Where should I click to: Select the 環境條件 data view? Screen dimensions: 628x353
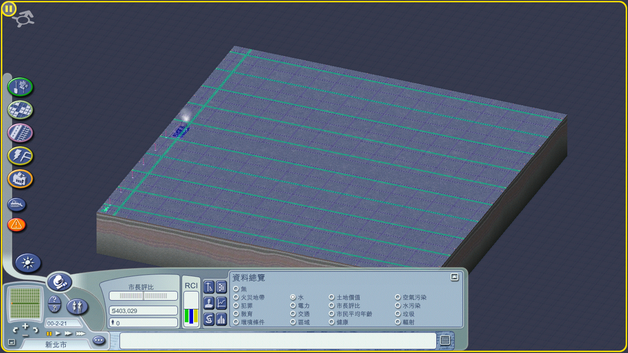coord(236,322)
